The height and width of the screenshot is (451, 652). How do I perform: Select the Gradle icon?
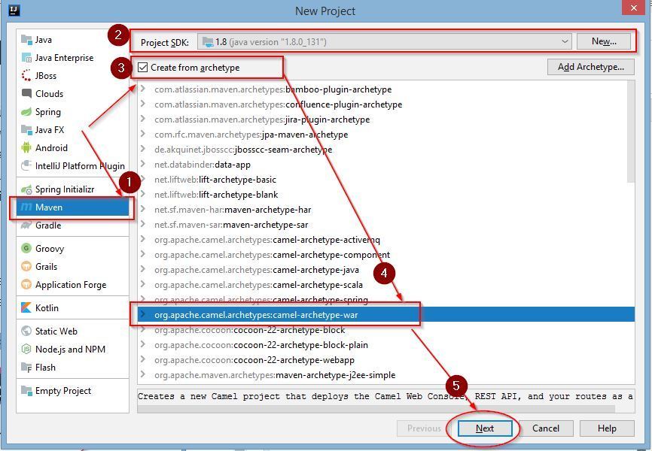pos(26,225)
